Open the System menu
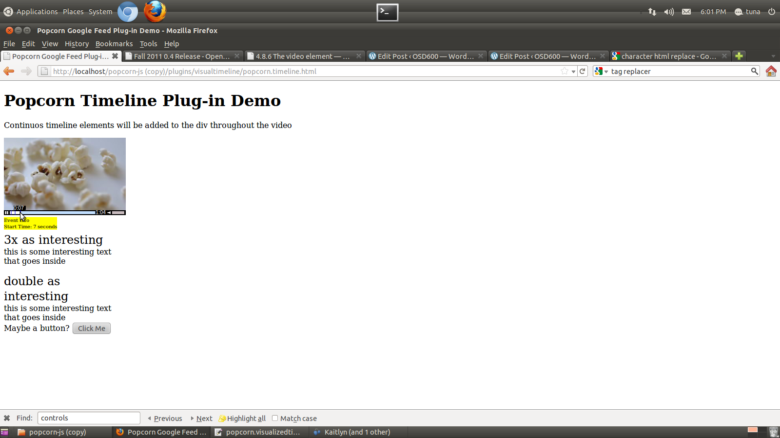Screen dimensions: 780x438 click(x=100, y=12)
